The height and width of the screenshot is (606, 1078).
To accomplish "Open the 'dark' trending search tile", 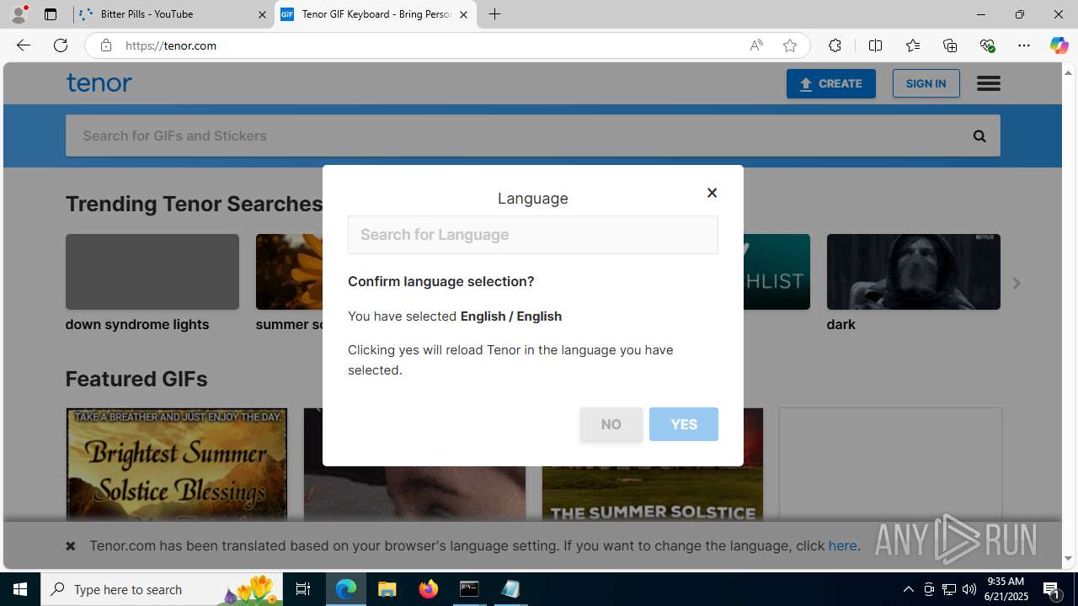I will 913,284.
